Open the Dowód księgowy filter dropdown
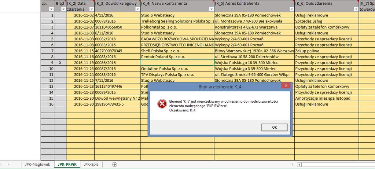Viewport: 375px width, 169px height. [x=137, y=9]
